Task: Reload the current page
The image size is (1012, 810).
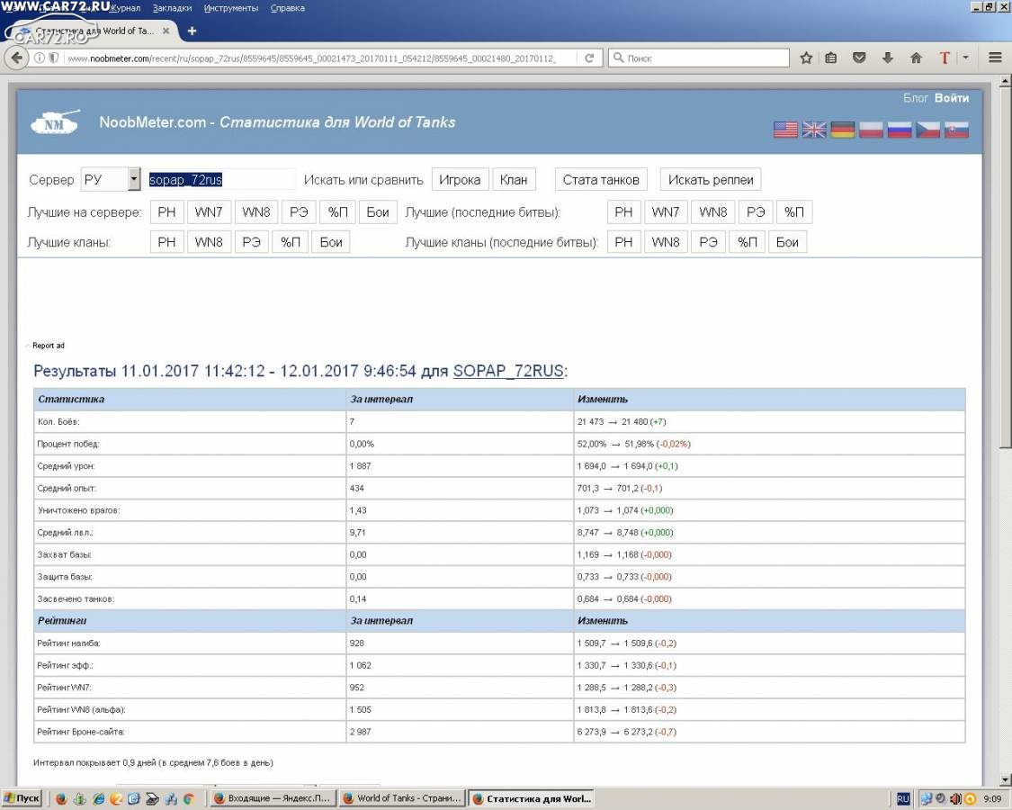Action: click(588, 58)
